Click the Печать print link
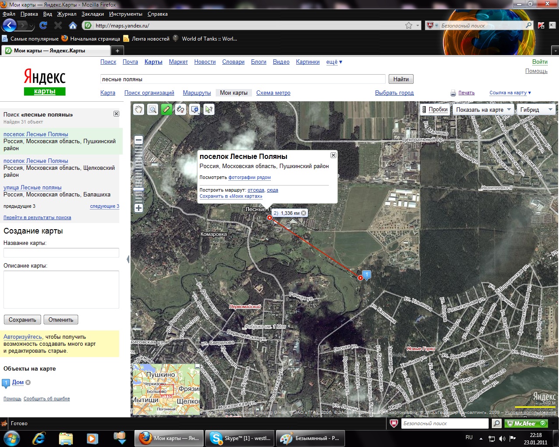The height and width of the screenshot is (447, 559). point(466,93)
